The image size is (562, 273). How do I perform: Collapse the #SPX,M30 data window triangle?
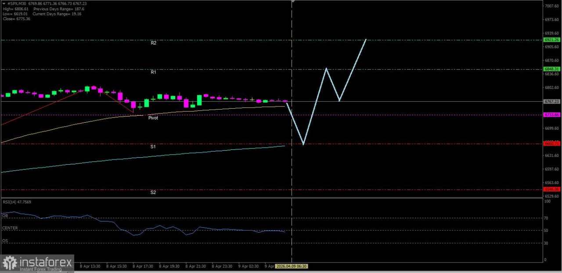pyautogui.click(x=5, y=3)
